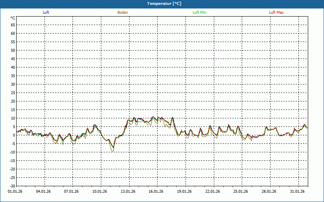Click the 28.01.26 date axis label
The height and width of the screenshot is (202, 324).
tap(269, 191)
